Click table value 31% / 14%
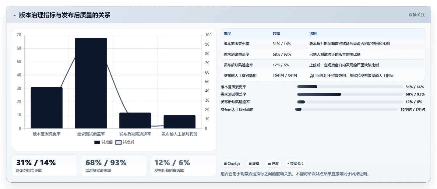The width and height of the screenshot is (437, 189). pyautogui.click(x=282, y=44)
